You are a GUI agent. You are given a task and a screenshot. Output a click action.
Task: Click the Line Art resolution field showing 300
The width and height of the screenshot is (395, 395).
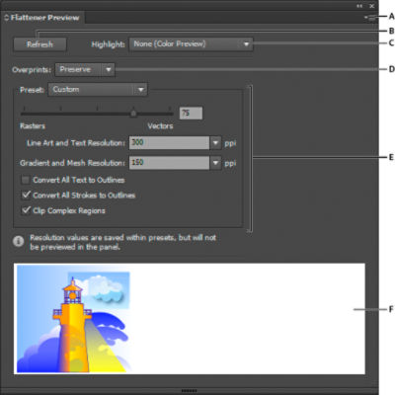(x=169, y=143)
